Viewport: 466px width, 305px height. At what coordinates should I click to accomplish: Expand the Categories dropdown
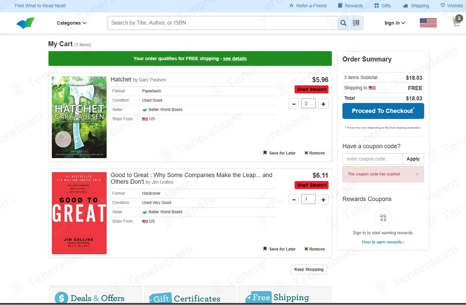71,23
